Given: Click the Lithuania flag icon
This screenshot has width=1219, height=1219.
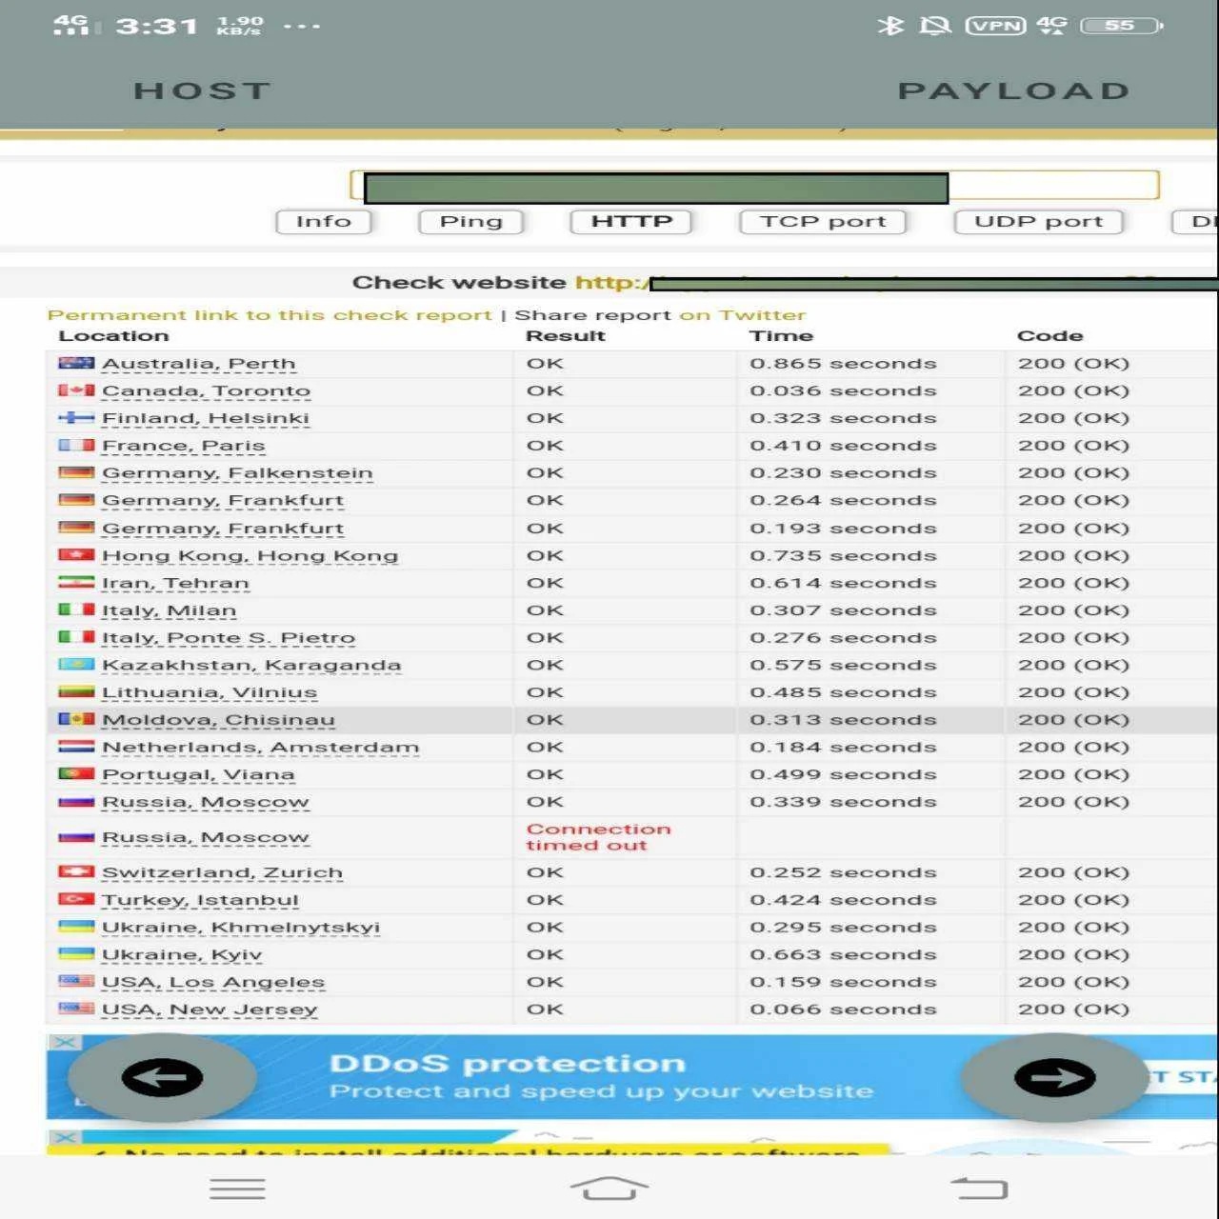Looking at the screenshot, I should tap(76, 691).
